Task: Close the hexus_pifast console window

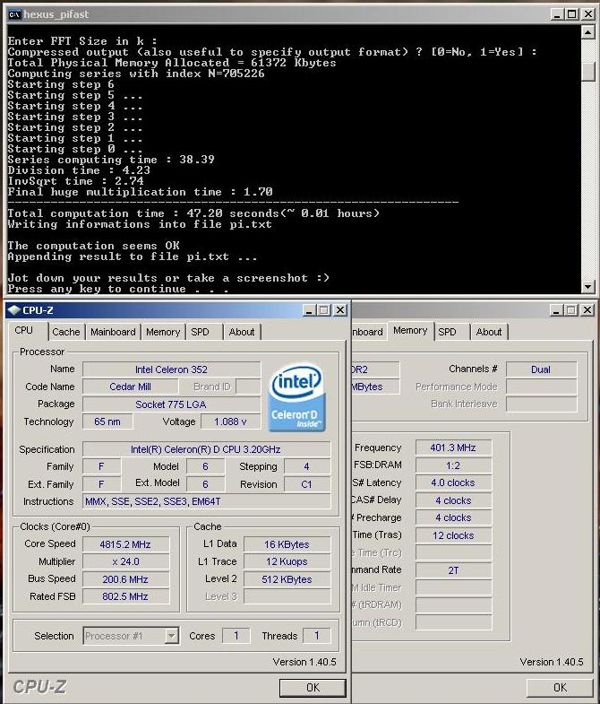Action: [x=587, y=14]
